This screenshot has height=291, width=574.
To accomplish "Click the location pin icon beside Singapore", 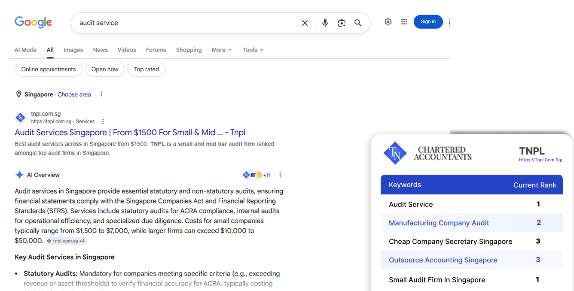I will tap(18, 94).
